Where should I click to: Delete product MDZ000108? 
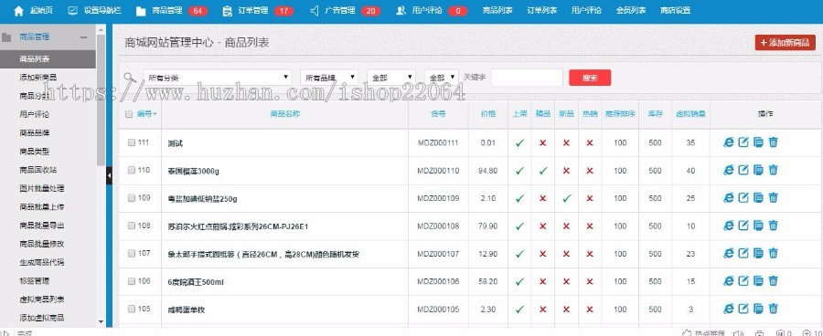(x=773, y=226)
